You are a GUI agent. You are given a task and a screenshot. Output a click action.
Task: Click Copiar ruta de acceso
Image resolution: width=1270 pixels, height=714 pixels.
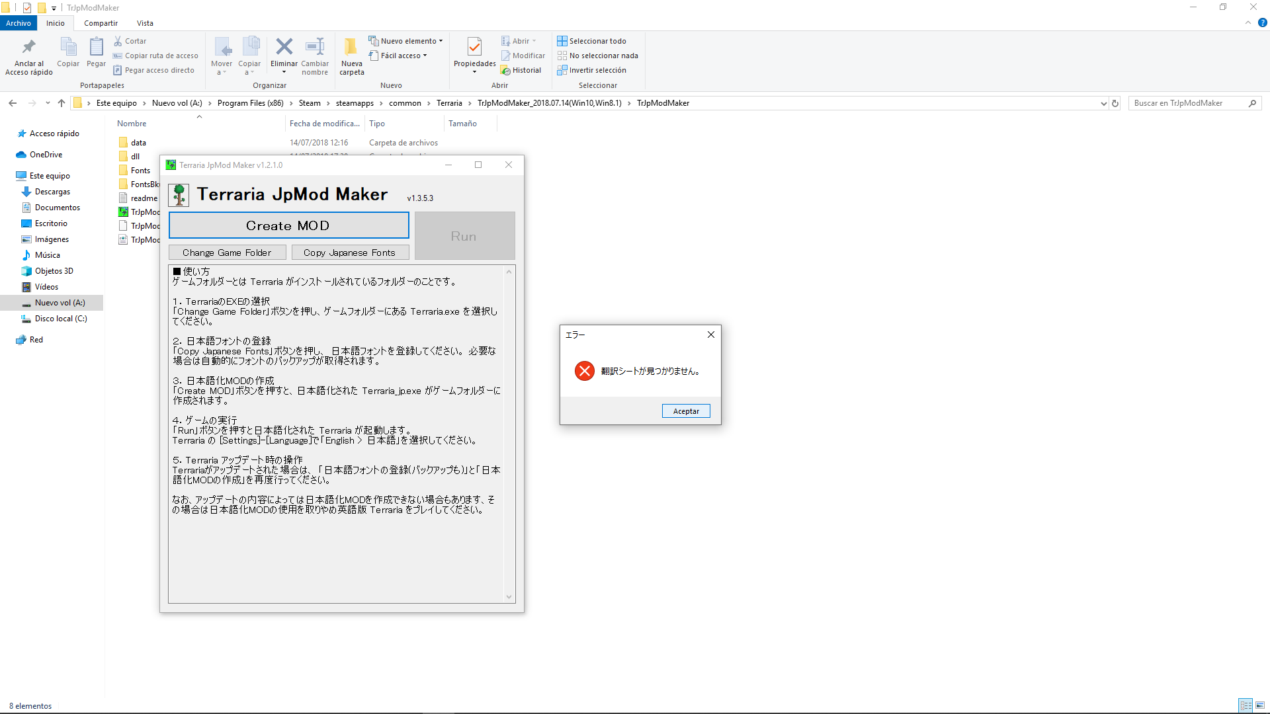click(x=155, y=56)
